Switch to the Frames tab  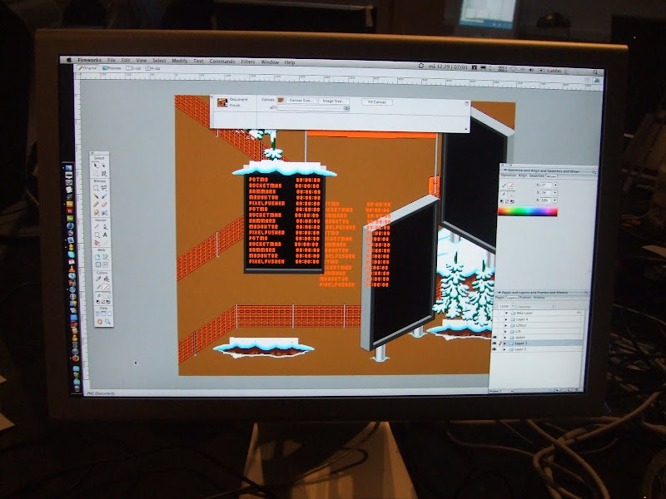click(524, 298)
